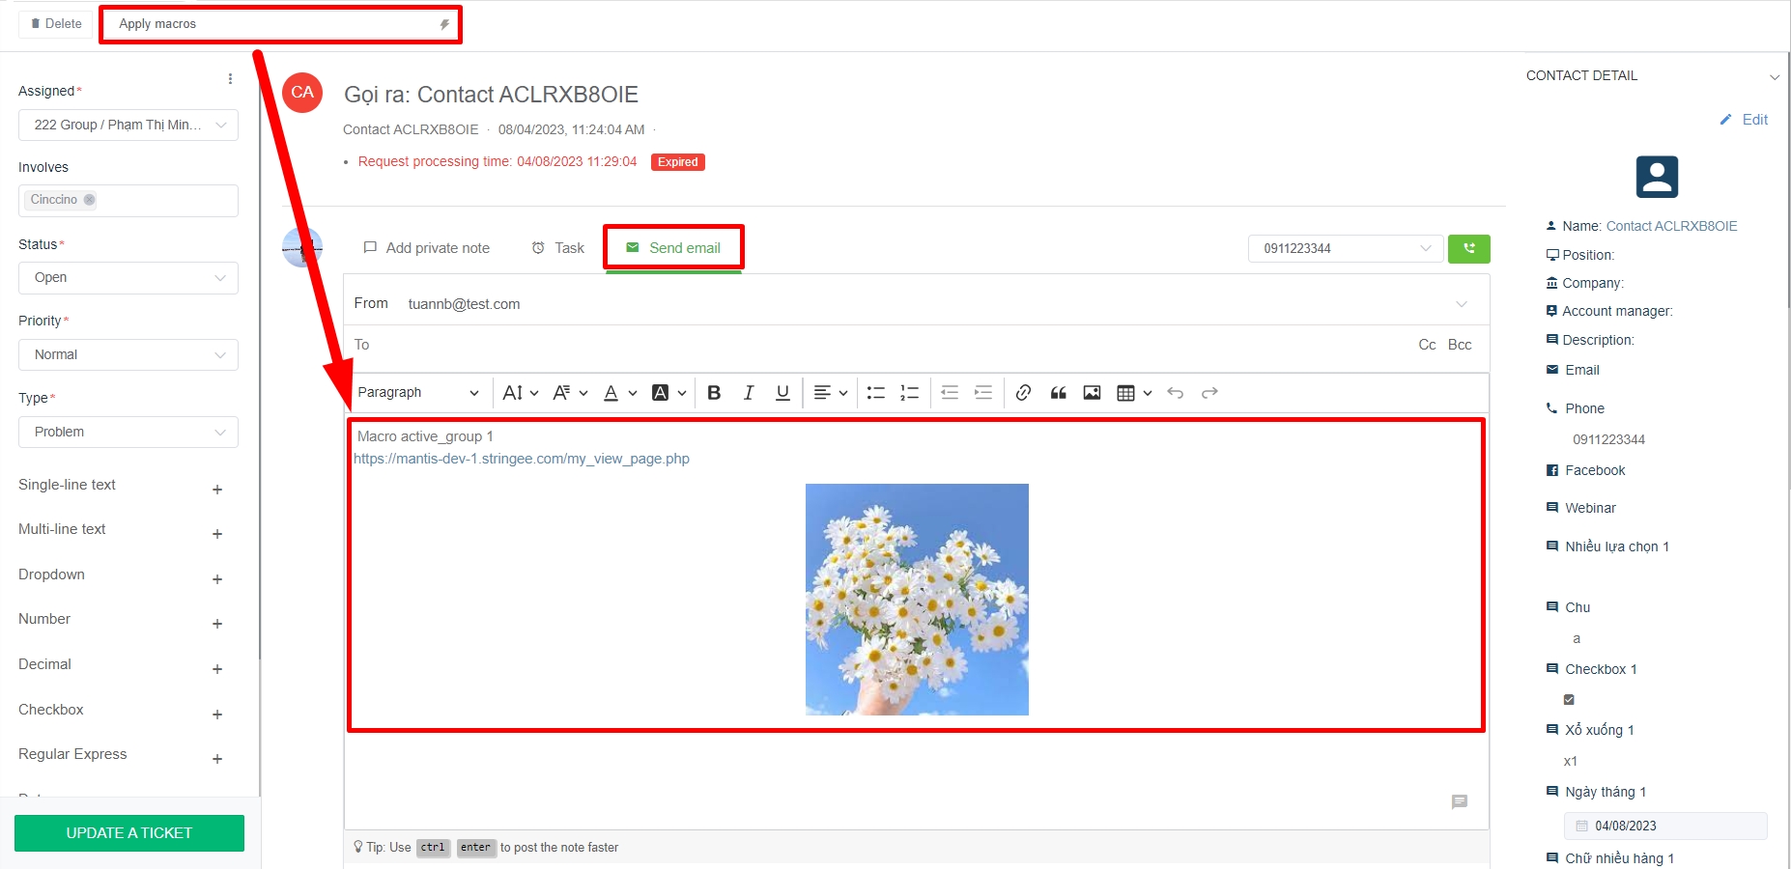Click the UPDATE A TICKET button
1791x869 pixels.
(x=129, y=833)
